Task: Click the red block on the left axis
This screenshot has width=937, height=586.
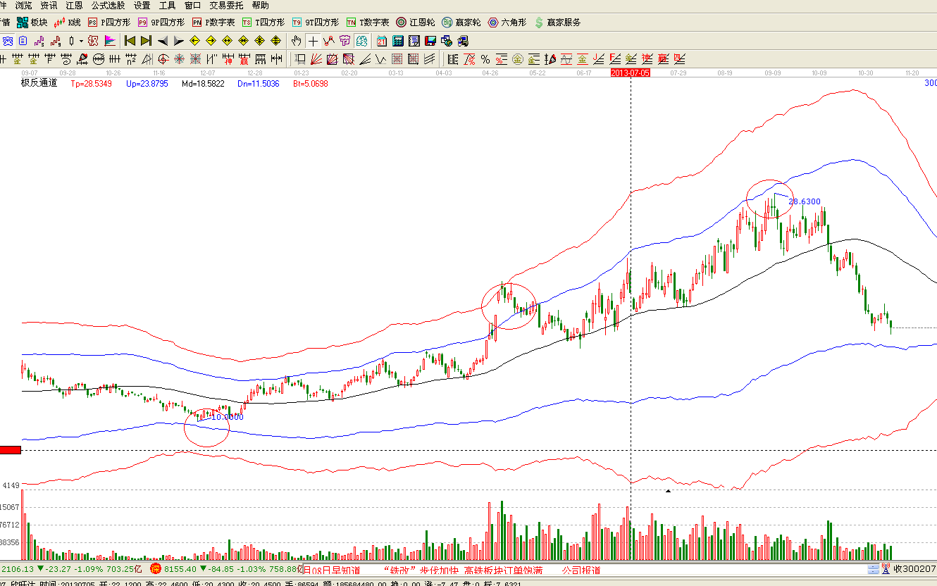Action: coord(11,450)
